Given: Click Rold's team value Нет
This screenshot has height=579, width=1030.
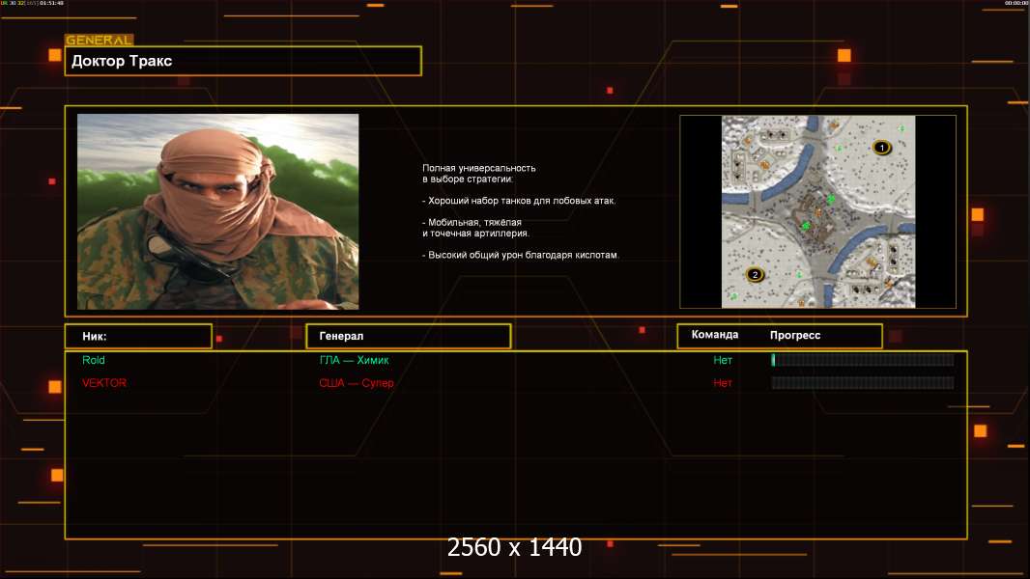Looking at the screenshot, I should (723, 360).
